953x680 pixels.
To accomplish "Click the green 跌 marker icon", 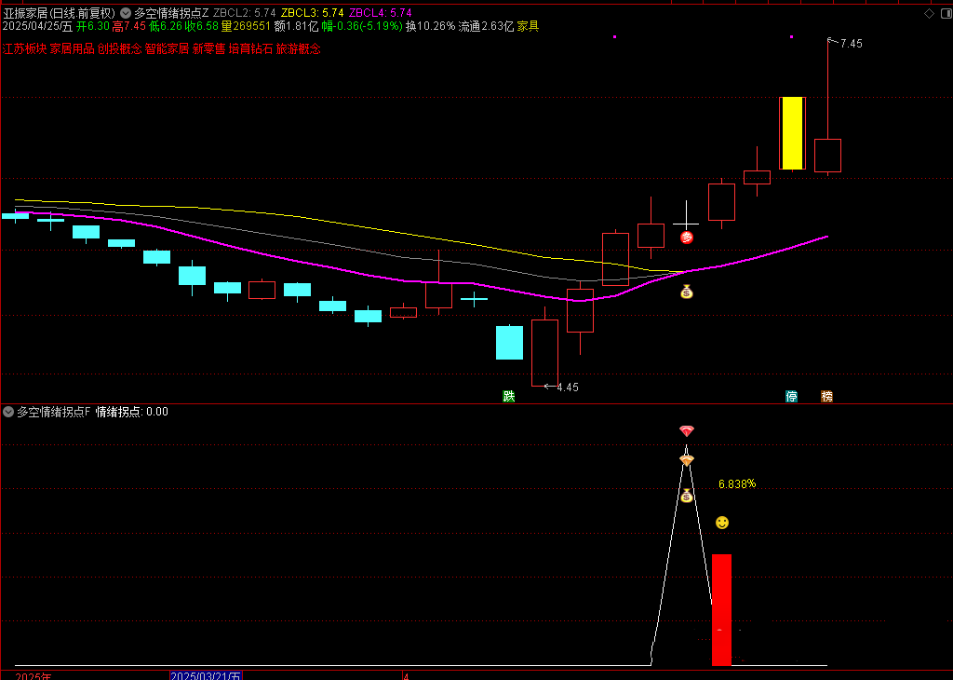I will 508,396.
